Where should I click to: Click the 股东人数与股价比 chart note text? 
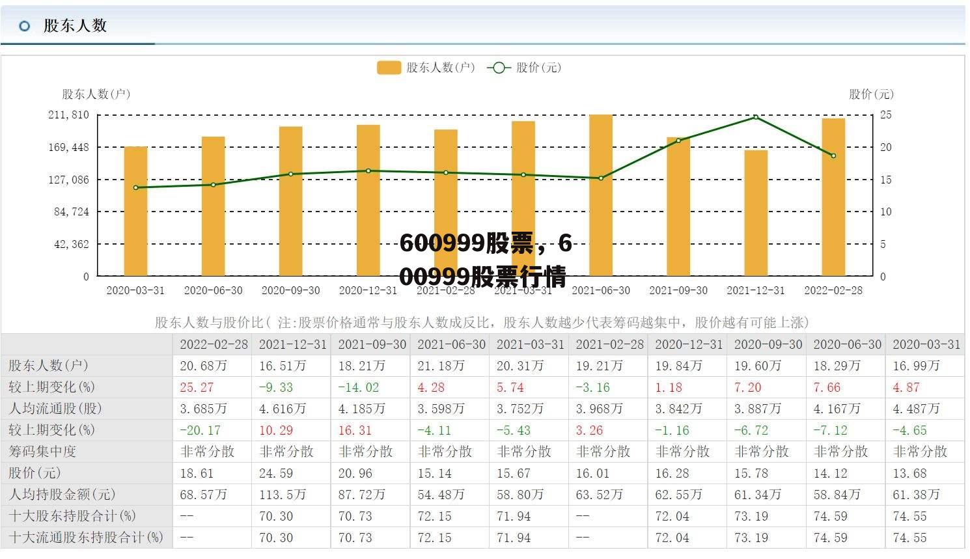[482, 322]
